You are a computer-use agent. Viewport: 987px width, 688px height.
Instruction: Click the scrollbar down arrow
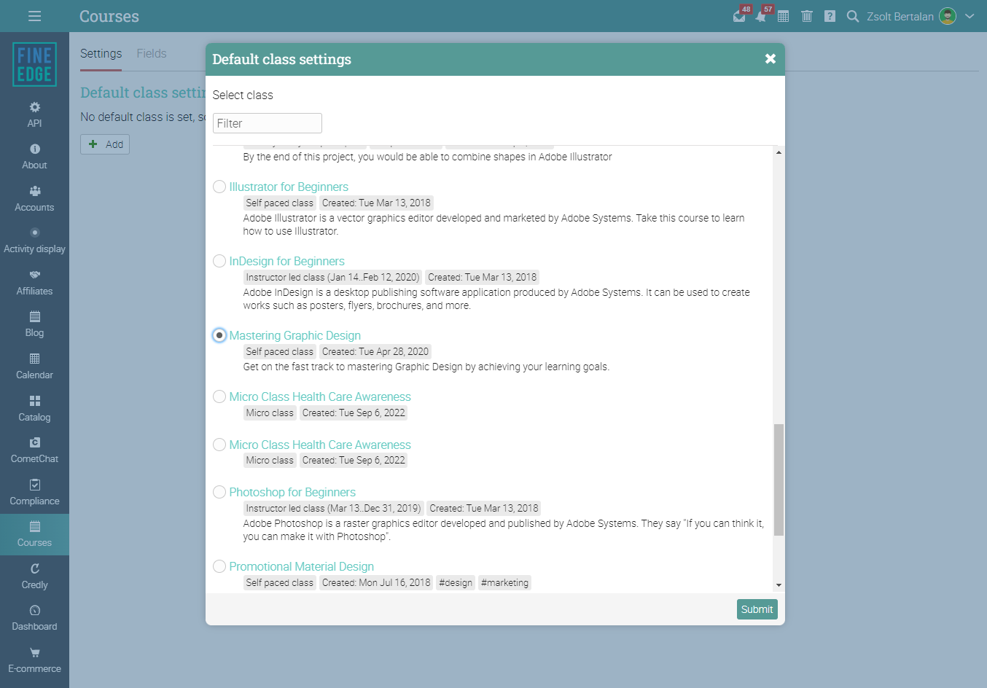(x=779, y=585)
